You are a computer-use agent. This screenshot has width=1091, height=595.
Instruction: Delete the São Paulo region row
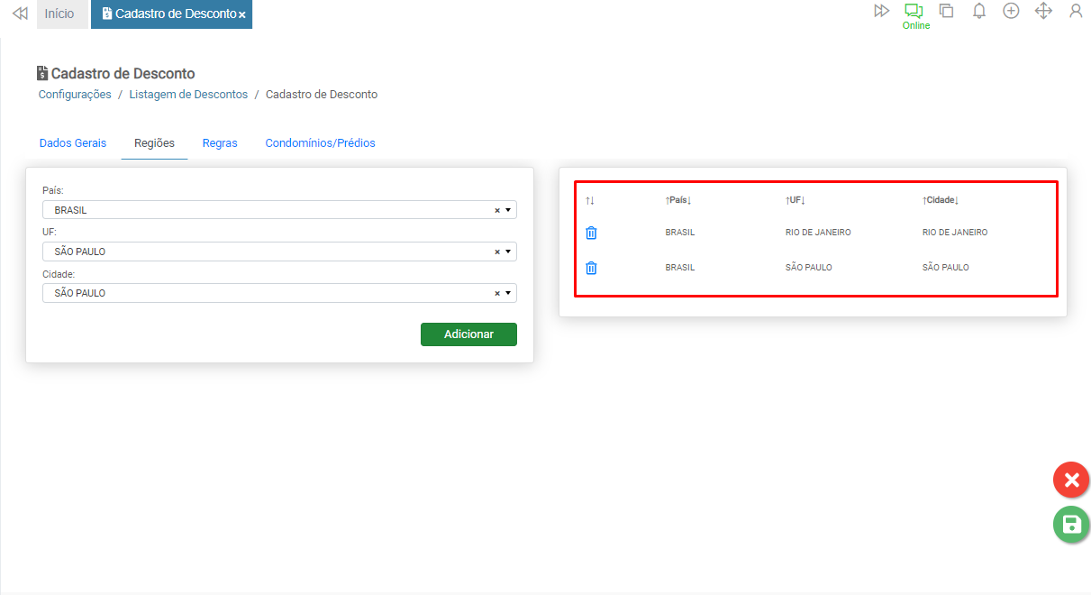[x=591, y=268]
